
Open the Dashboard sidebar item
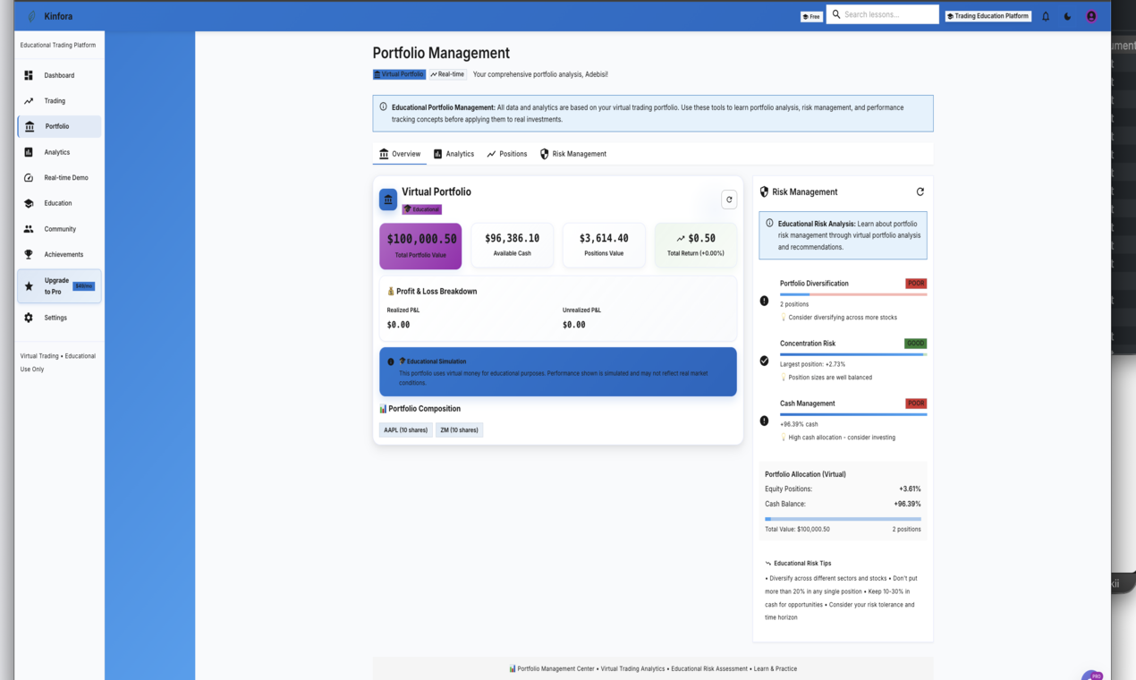point(59,75)
